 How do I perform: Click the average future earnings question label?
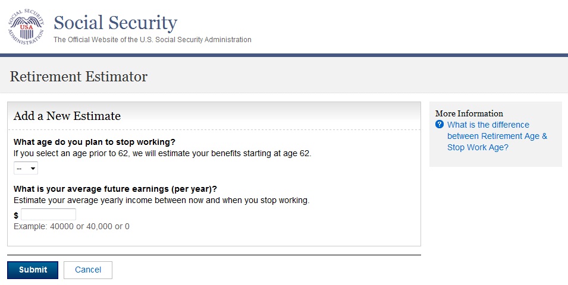point(115,189)
